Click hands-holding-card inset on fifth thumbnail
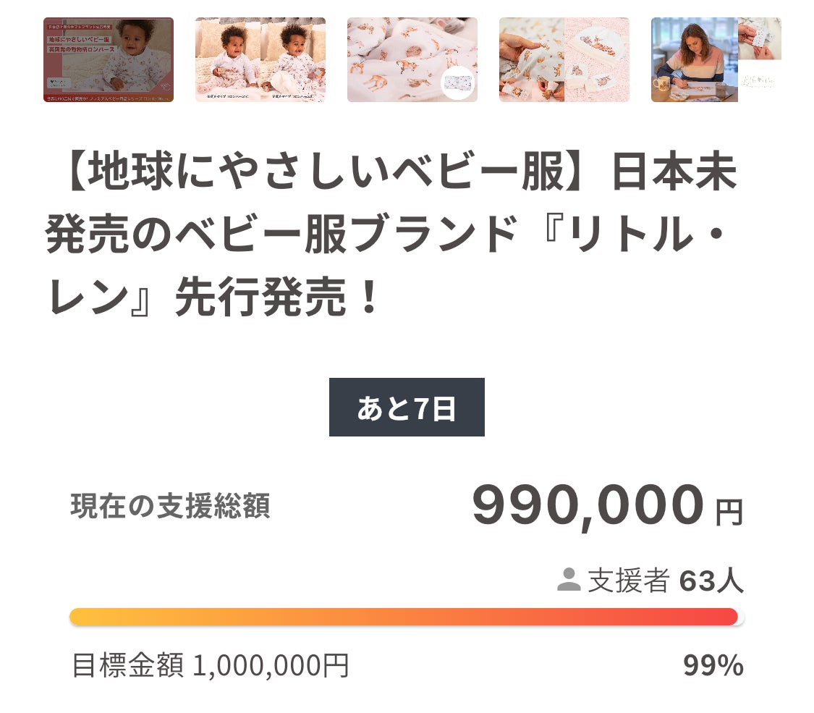The image size is (814, 713). tap(760, 38)
